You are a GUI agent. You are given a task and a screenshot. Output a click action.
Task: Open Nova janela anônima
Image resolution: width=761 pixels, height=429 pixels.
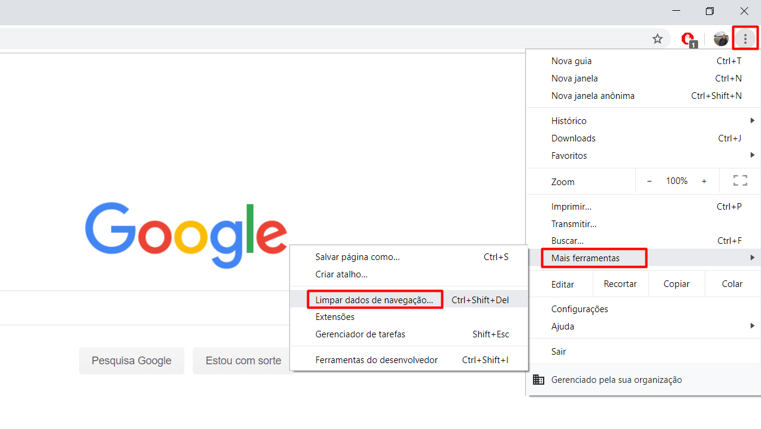tap(593, 95)
